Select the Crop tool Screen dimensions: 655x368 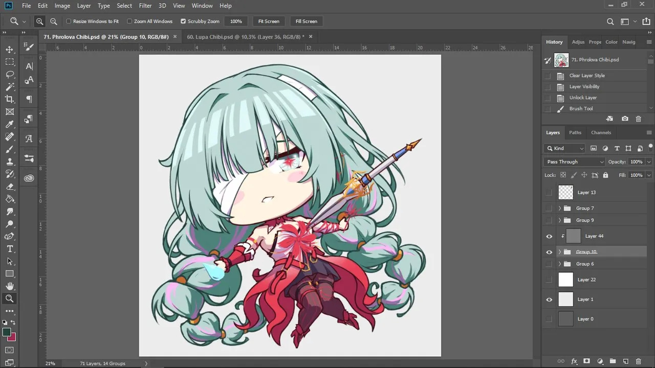pos(10,99)
